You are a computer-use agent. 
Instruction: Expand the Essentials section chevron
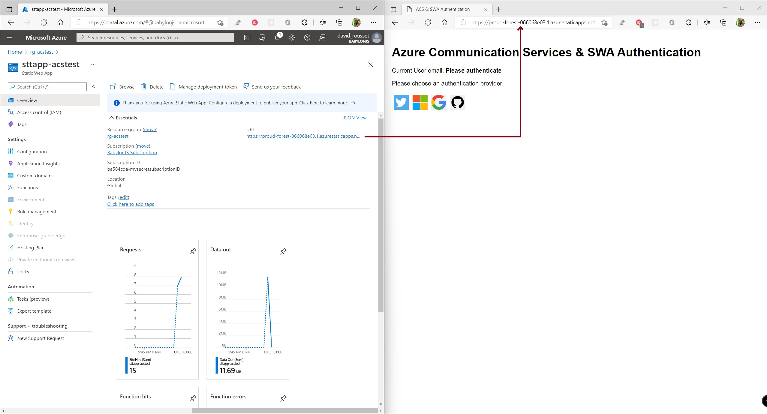(111, 118)
